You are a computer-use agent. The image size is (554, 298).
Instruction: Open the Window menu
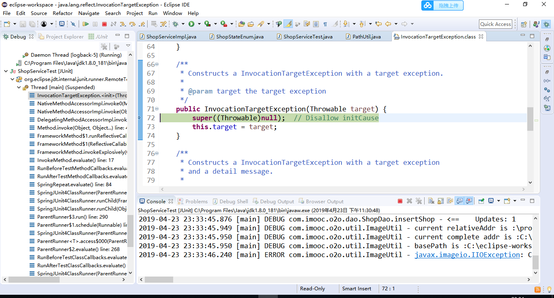pos(172,13)
